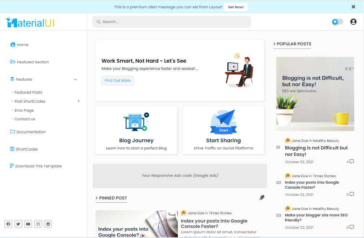
Task: Toggle the dark mode switch
Action: 337,22
